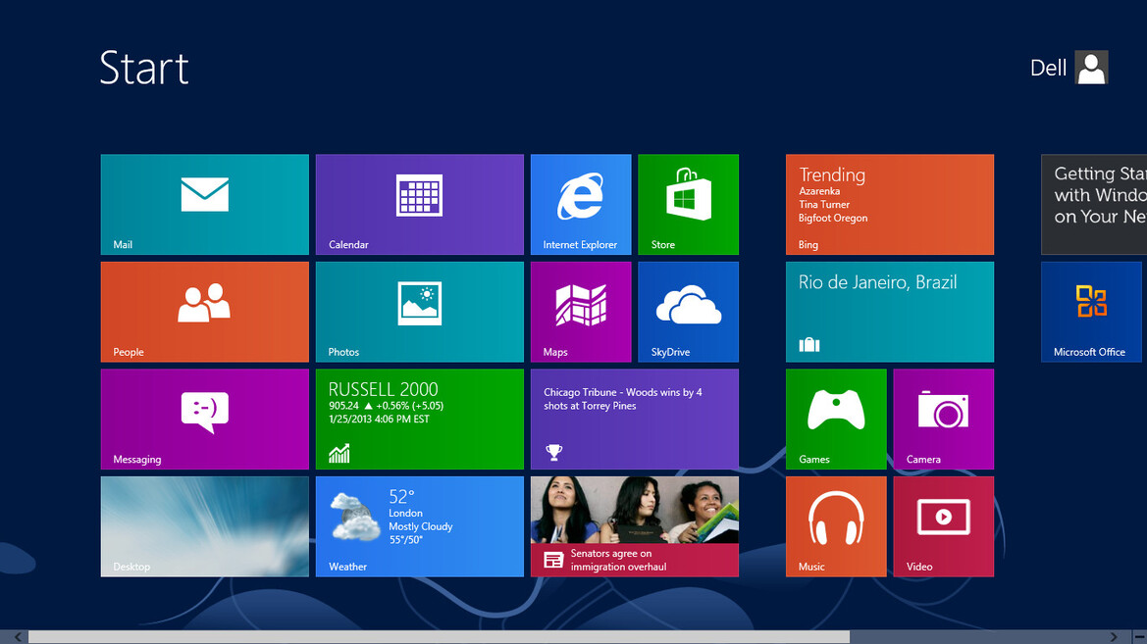
Task: Open the Getting Started with Windows tile
Action: click(x=1094, y=204)
